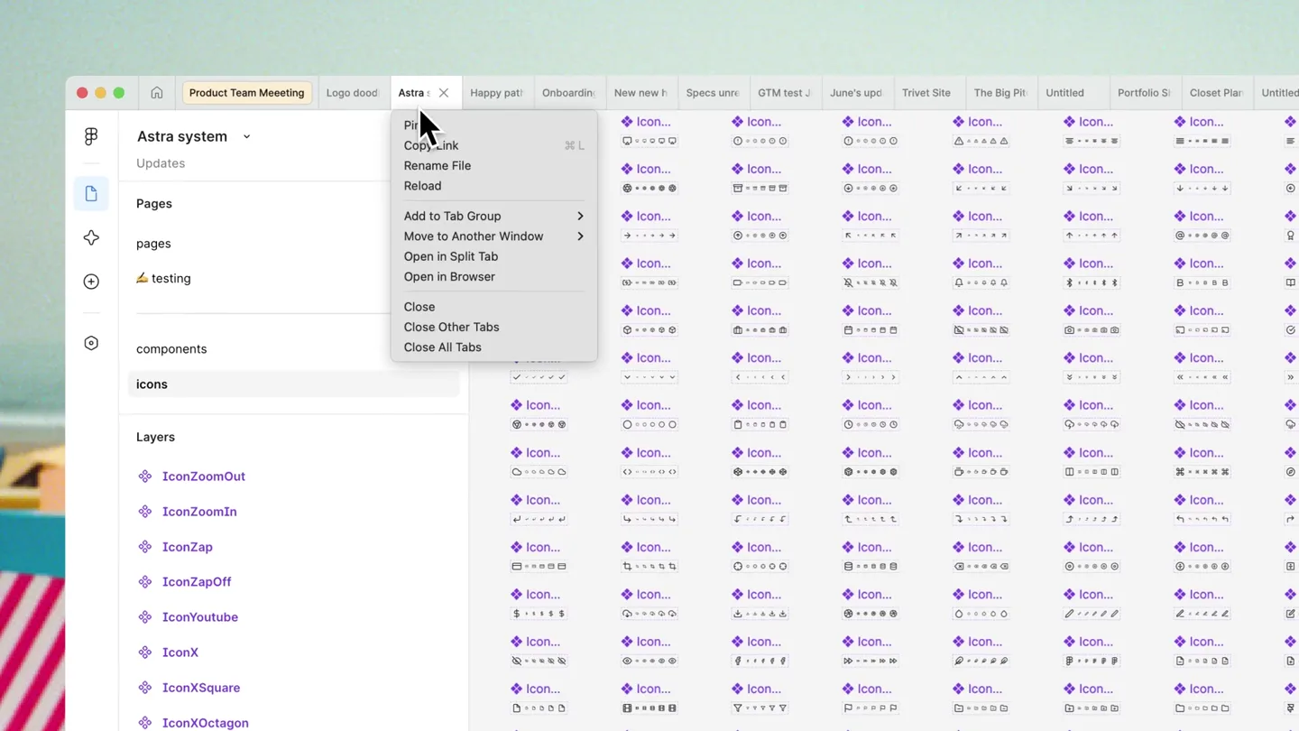The width and height of the screenshot is (1299, 731).
Task: Click the plus circle sidebar icon
Action: 91,282
